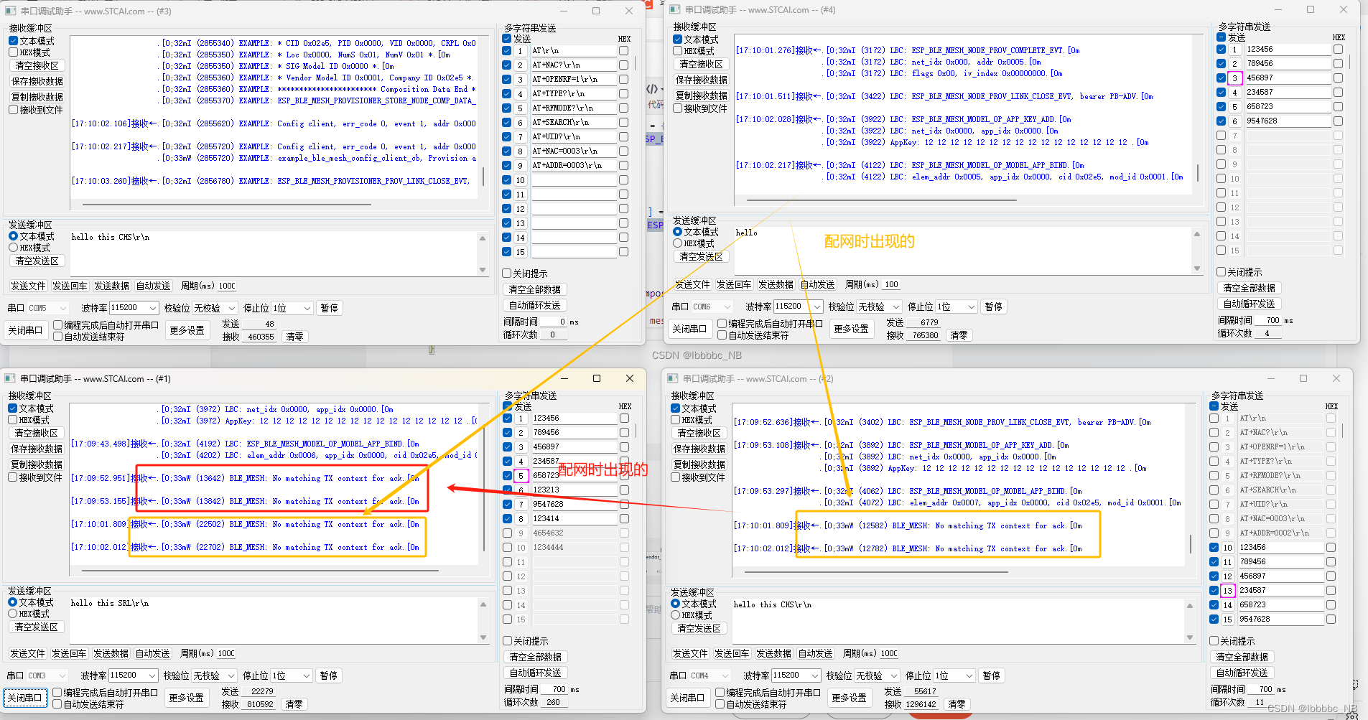Enable the 关闭提示 checkbox in window #2
The height and width of the screenshot is (720, 1368).
(1215, 641)
